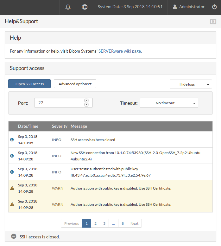Click the help lifebuoy icon
This screenshot has width=221, height=246.
(85, 7)
